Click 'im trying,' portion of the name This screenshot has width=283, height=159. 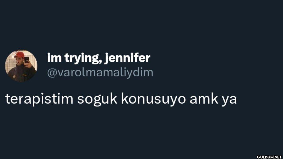click(x=74, y=58)
